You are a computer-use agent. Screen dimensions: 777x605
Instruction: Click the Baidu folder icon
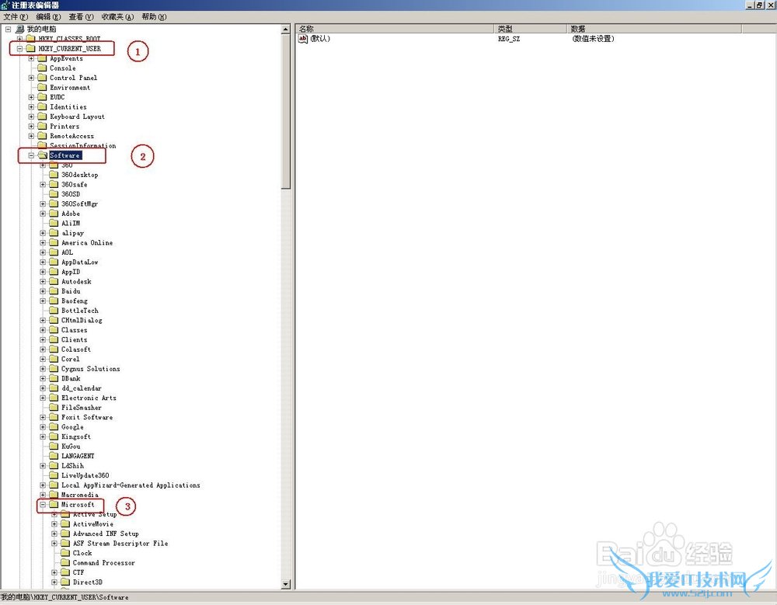pyautogui.click(x=54, y=291)
